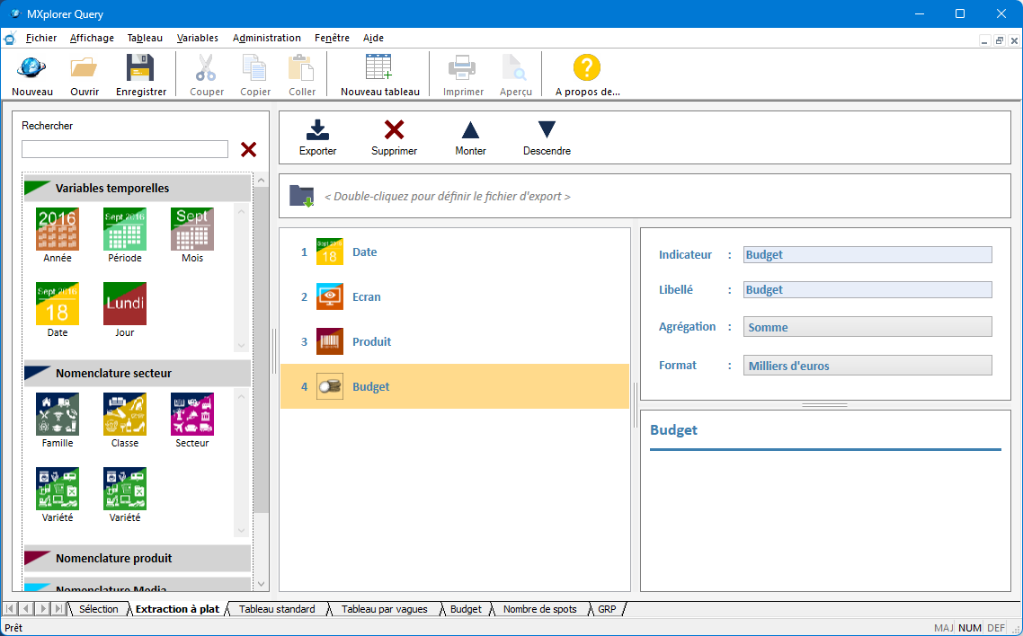1023x636 pixels.
Task: Switch to the Tableau standard tab
Action: tap(277, 609)
